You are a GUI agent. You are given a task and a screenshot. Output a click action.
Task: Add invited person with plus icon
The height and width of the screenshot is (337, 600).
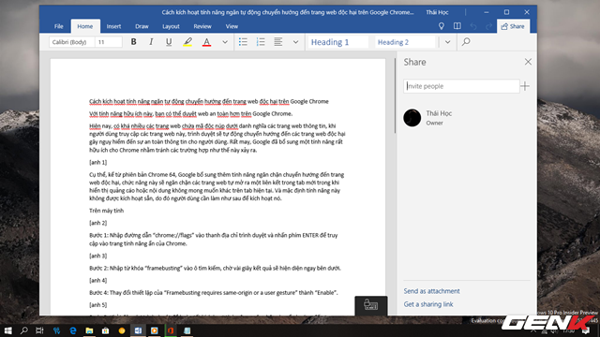point(525,86)
